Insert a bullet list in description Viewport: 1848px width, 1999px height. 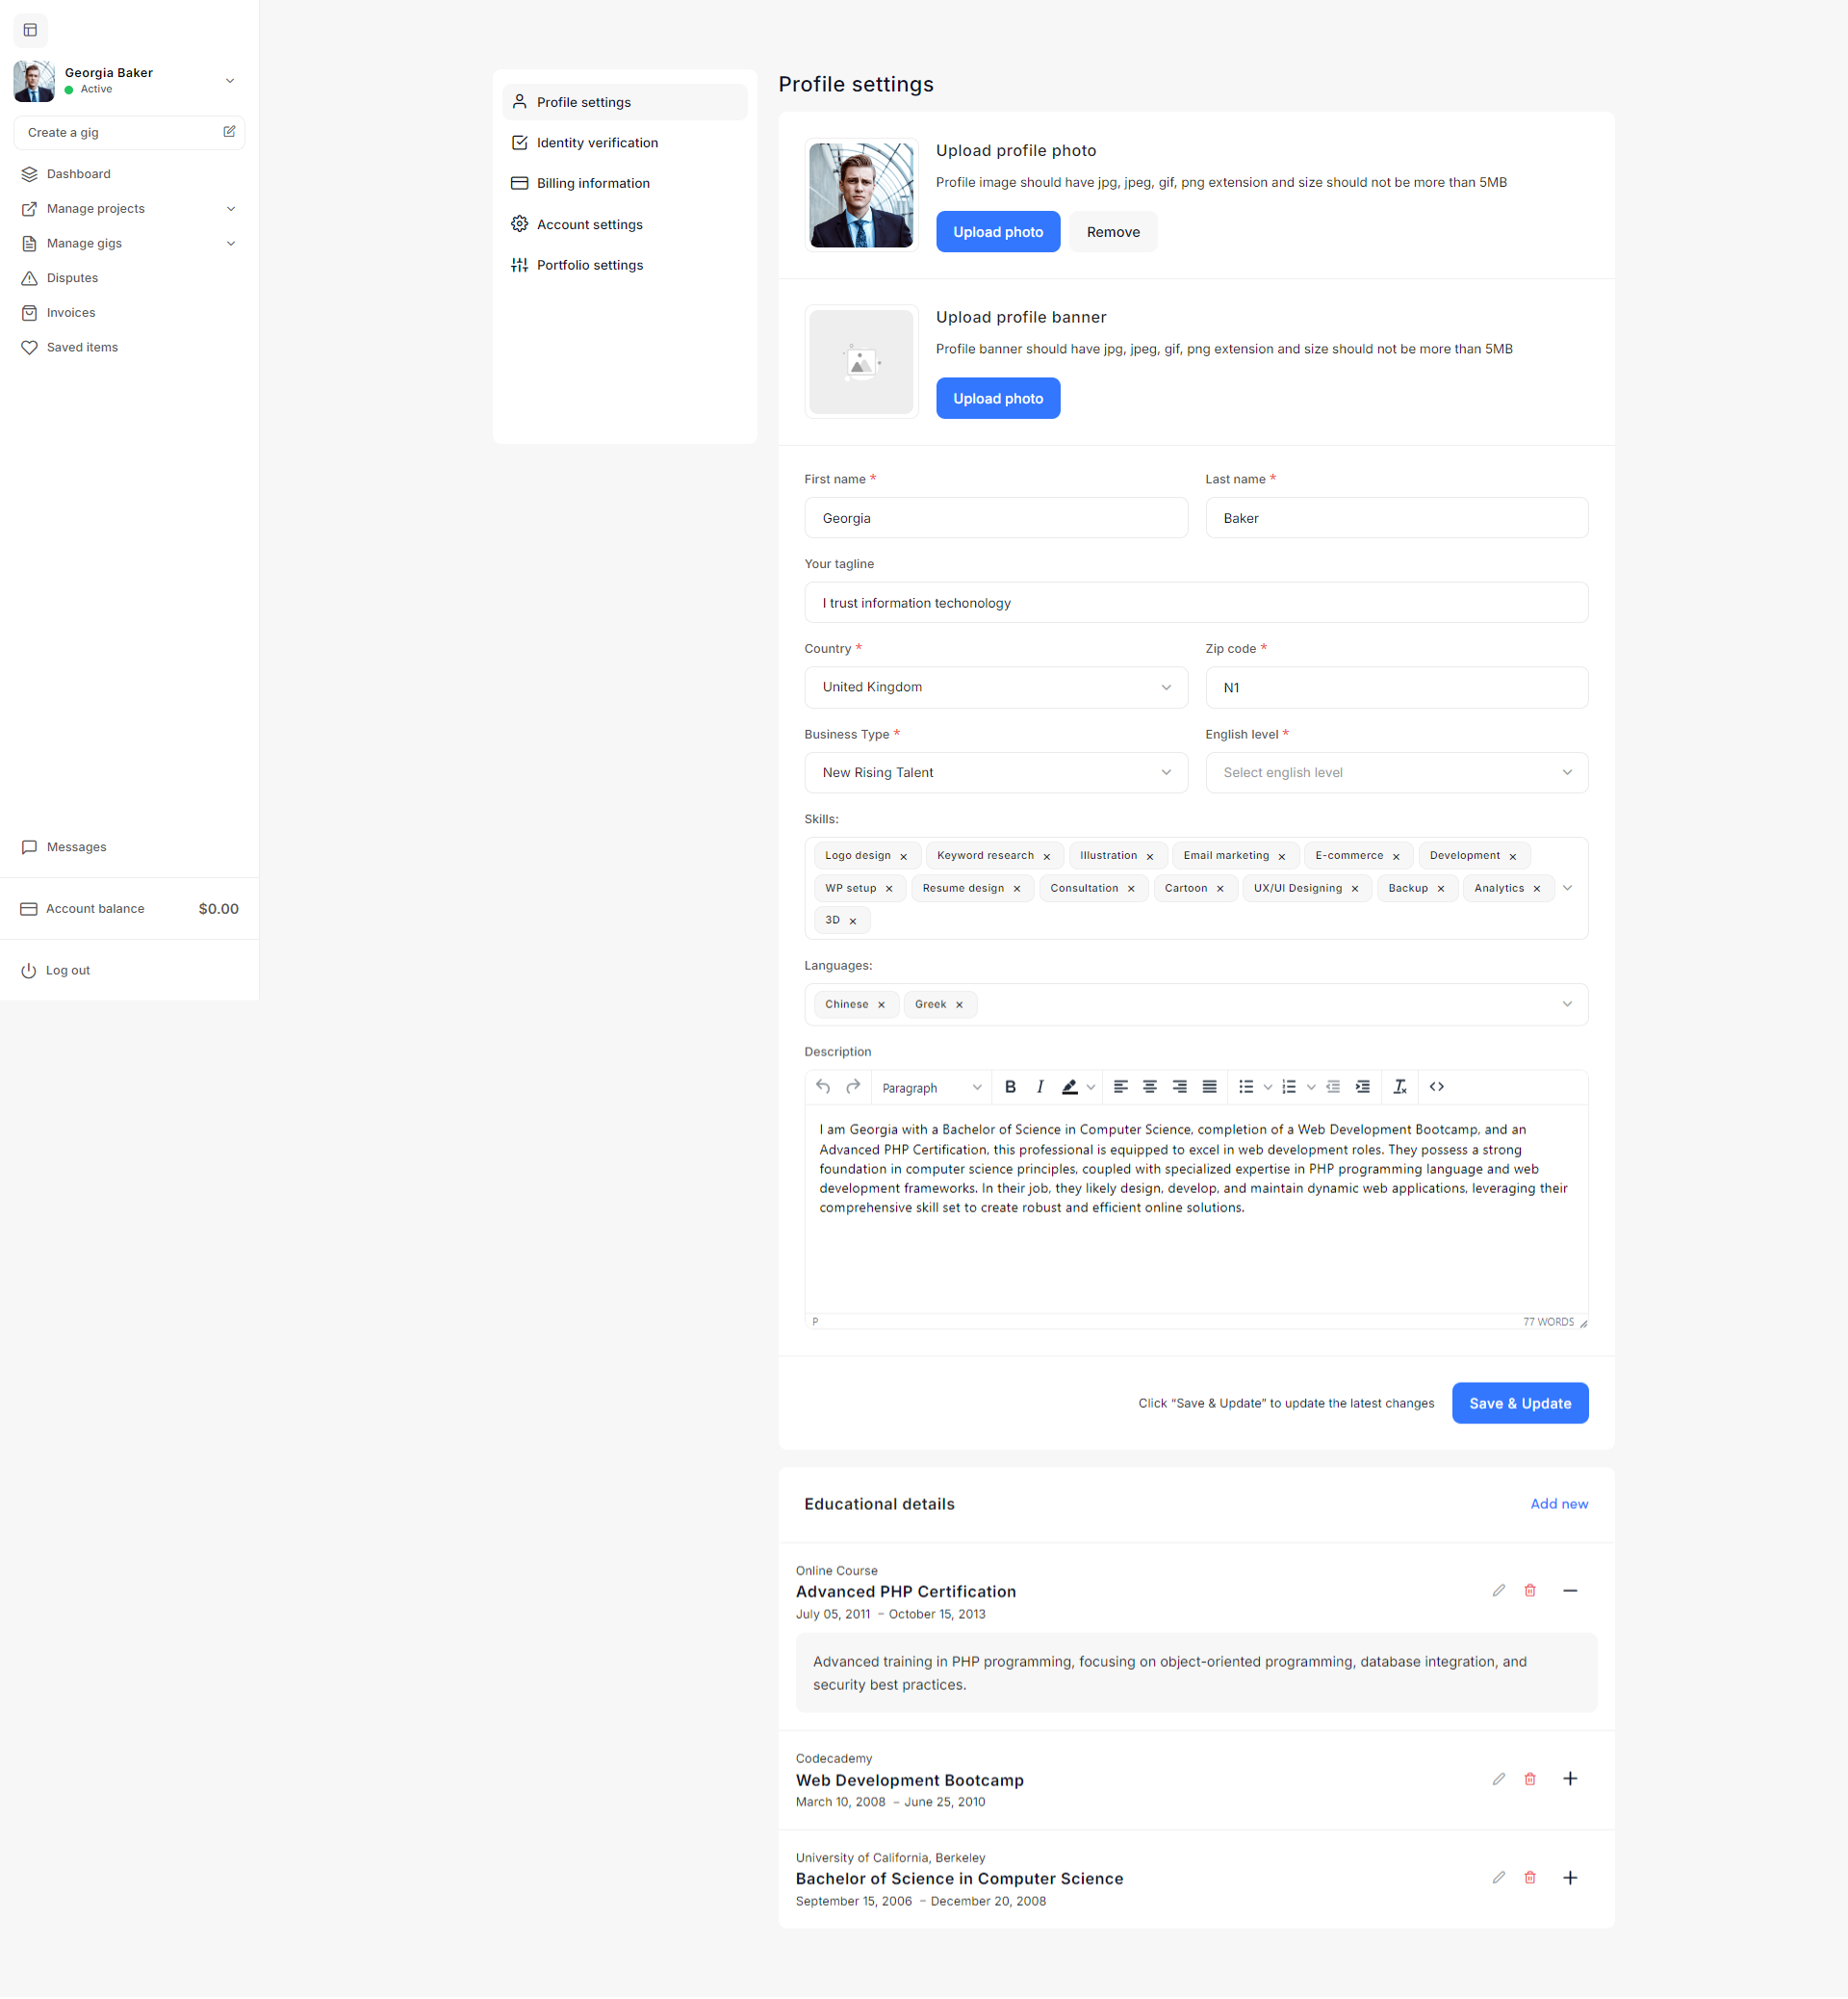[1246, 1086]
